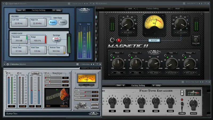Image resolution: width=213 pixels, height=120 pixels.
Task: Open the Focus dropdown above Highs
Action: click(136, 53)
